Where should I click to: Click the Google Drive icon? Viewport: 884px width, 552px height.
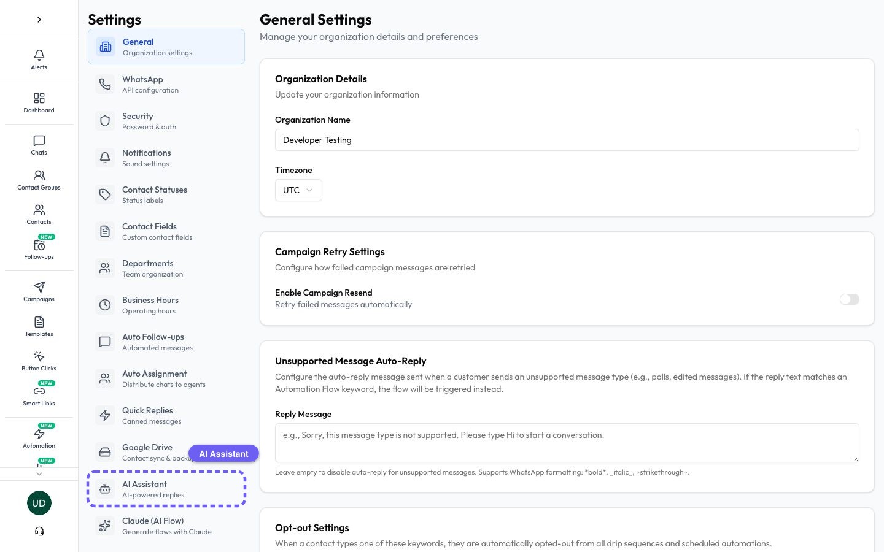pyautogui.click(x=105, y=452)
